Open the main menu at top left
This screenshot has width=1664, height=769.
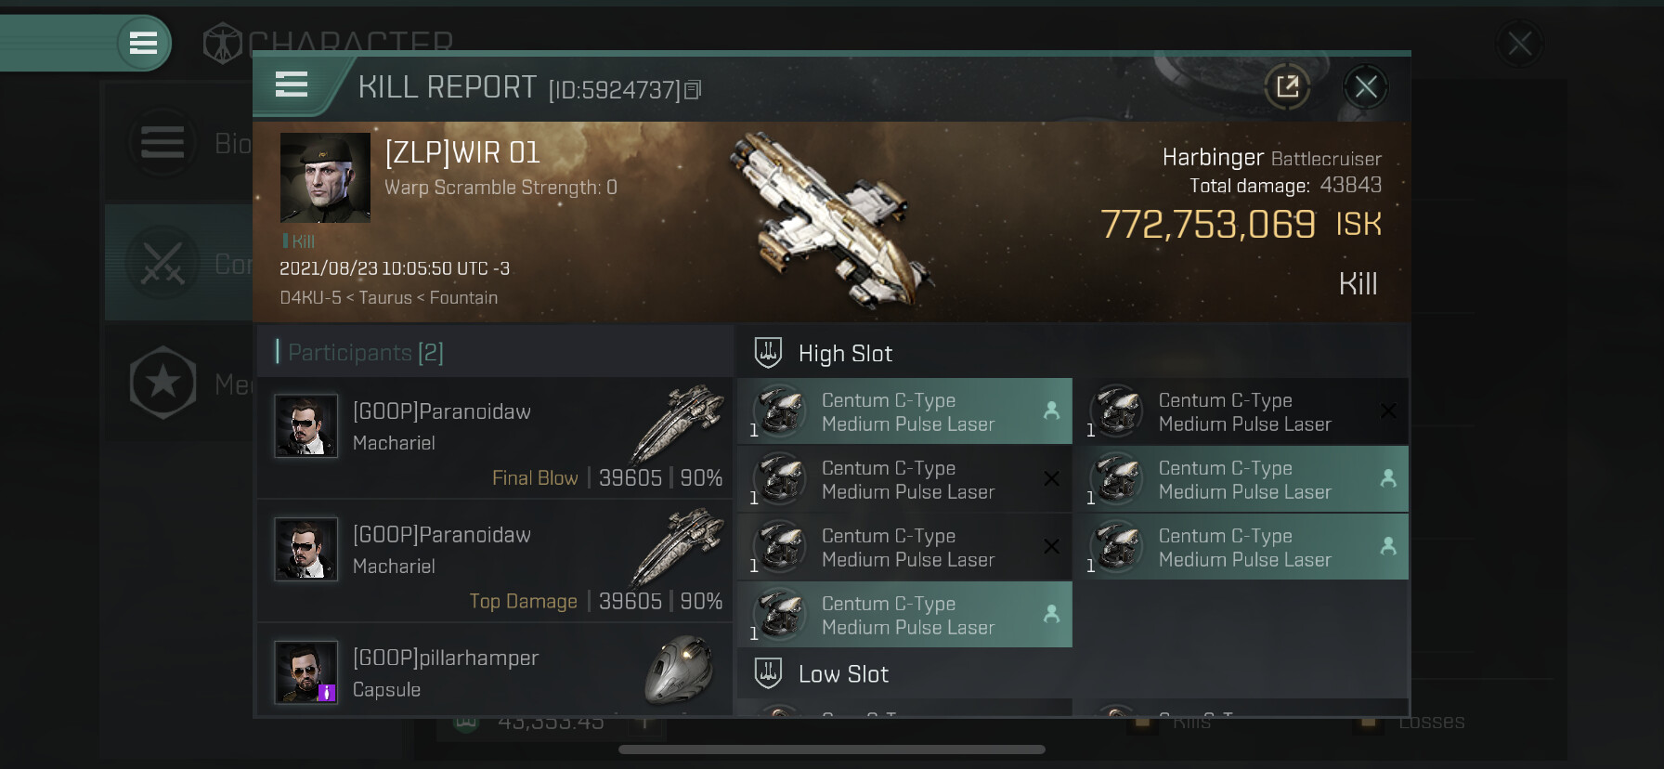pos(143,43)
